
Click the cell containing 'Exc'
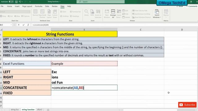(x=84, y=72)
